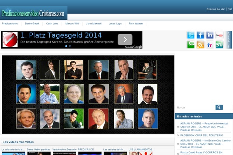233x155 pixels.
Task: Focus the Buscar search field
Action: click(196, 107)
